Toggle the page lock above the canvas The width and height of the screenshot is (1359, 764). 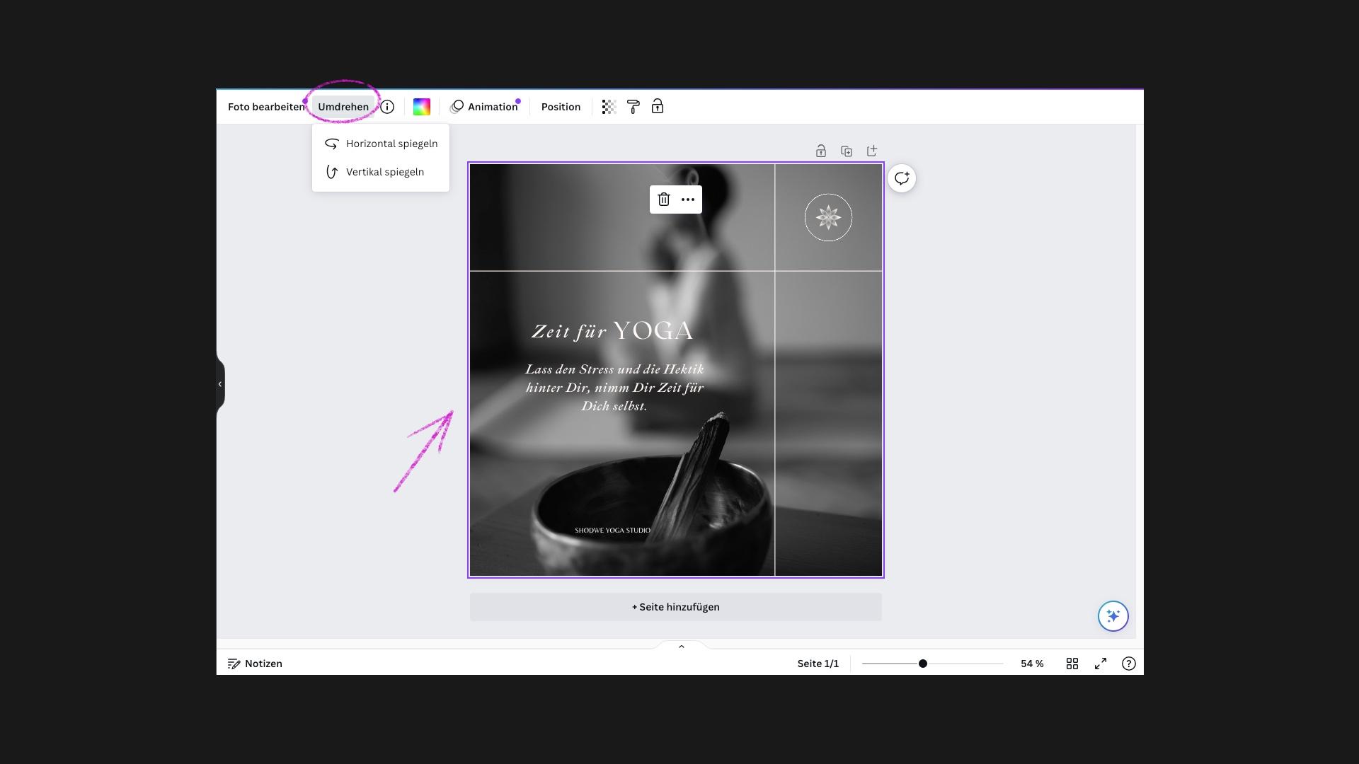[x=821, y=151]
